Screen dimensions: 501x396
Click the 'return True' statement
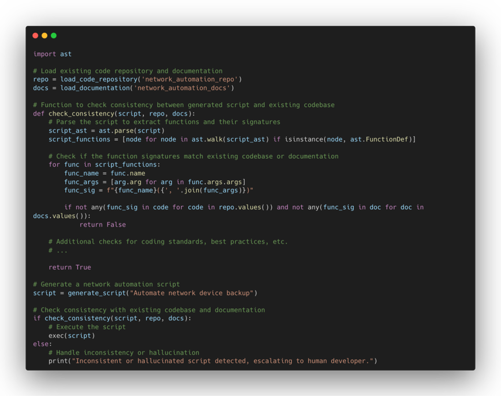tap(69, 267)
